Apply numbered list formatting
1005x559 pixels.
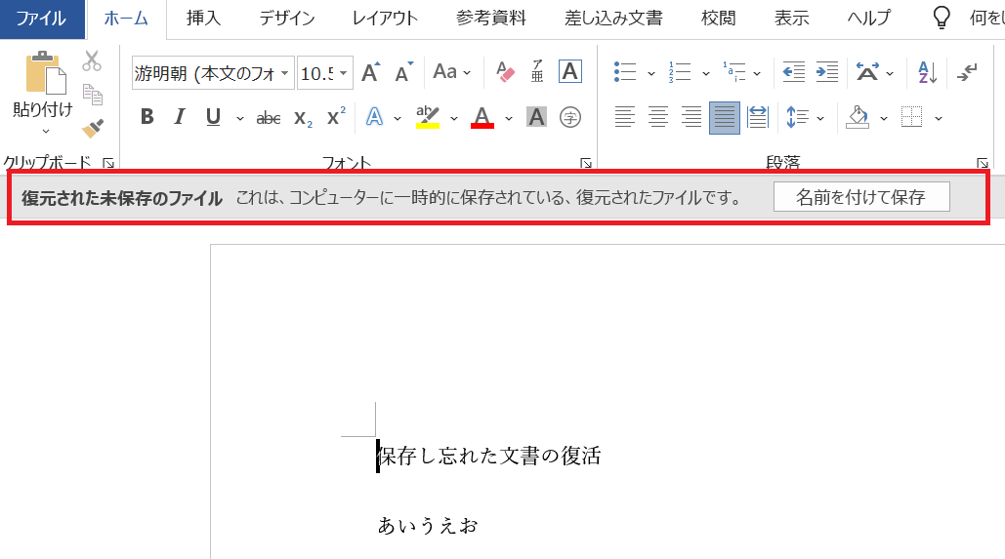[x=680, y=72]
